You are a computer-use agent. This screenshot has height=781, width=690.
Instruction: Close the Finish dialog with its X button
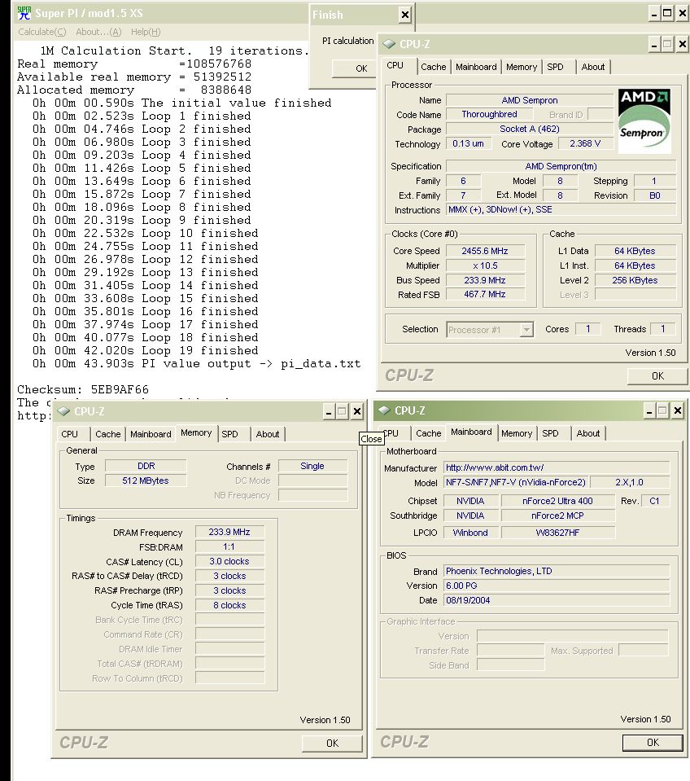tap(405, 15)
